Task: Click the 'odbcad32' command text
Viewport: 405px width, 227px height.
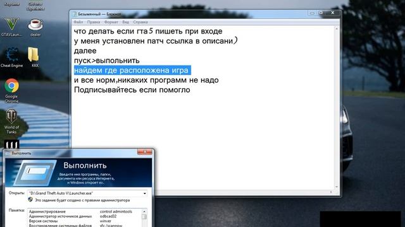Action: (x=108, y=216)
